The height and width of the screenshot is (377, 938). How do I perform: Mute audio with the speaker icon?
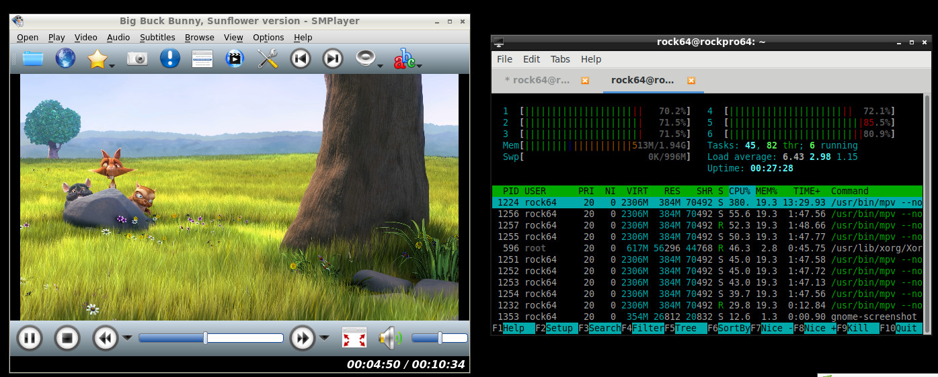pos(389,337)
